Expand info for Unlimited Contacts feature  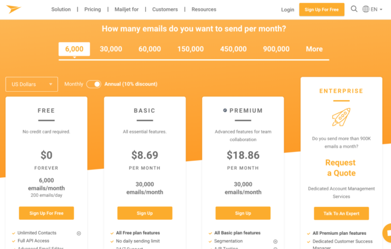pyautogui.click(x=79, y=233)
